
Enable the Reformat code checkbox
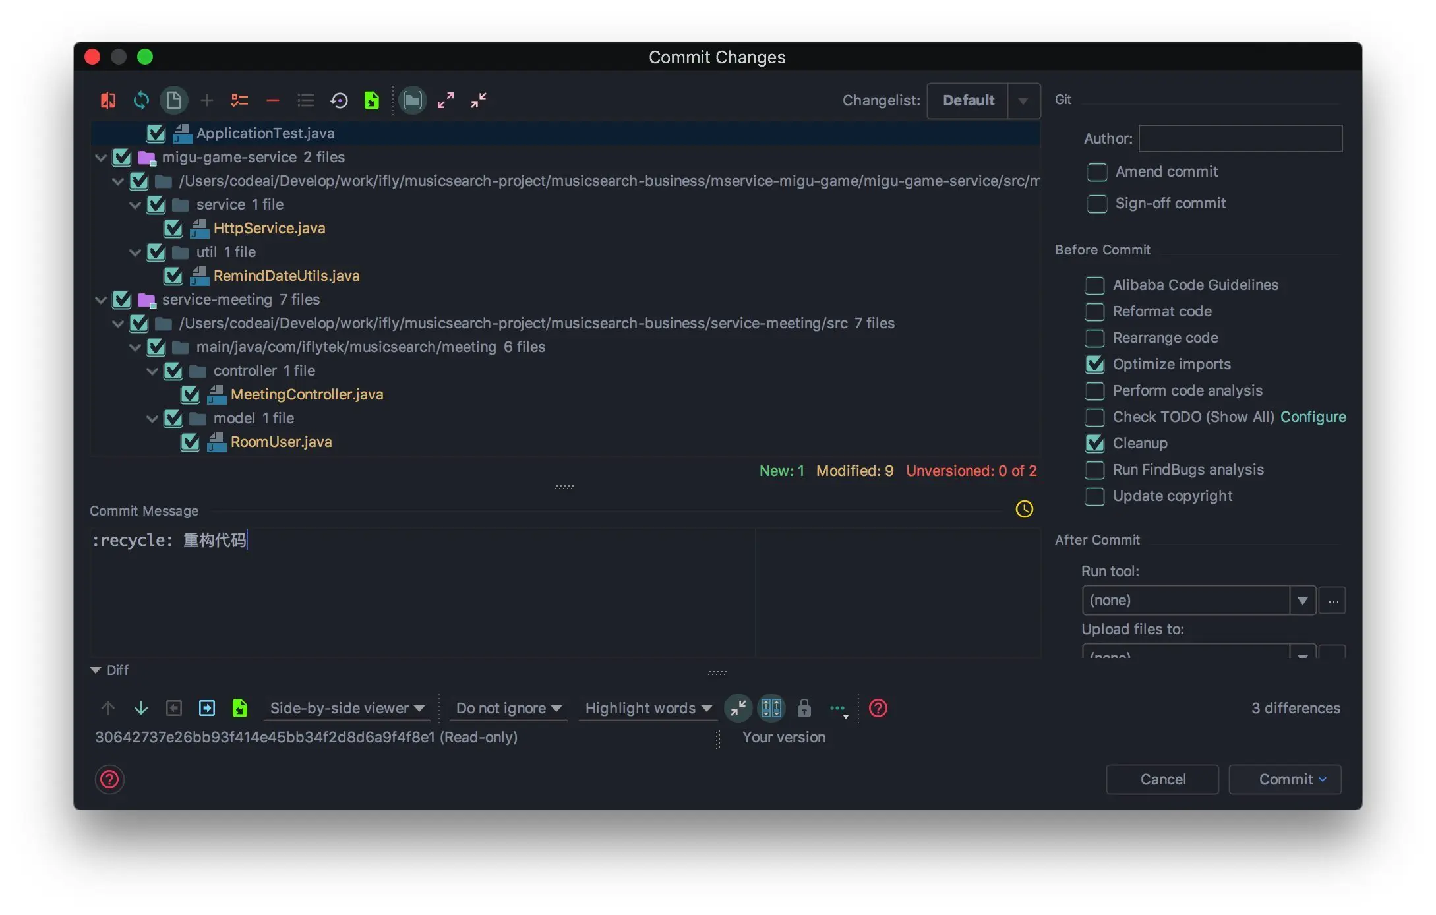click(x=1094, y=311)
